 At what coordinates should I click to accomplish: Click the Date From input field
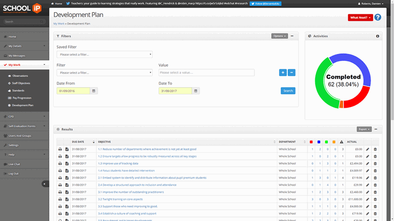(x=73, y=91)
